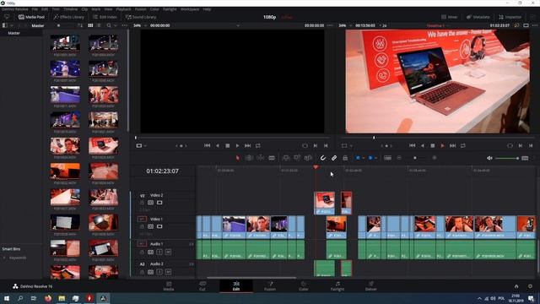Click the blue Flag marker icon
Image resolution: width=540 pixels, height=304 pixels.
point(358,158)
